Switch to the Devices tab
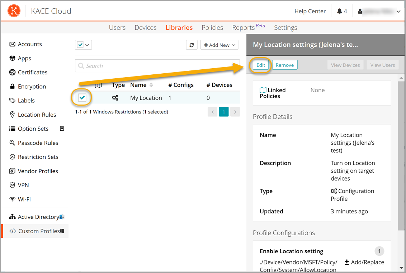406x273 pixels. tap(145, 28)
